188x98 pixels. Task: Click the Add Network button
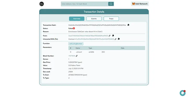click(140, 4)
